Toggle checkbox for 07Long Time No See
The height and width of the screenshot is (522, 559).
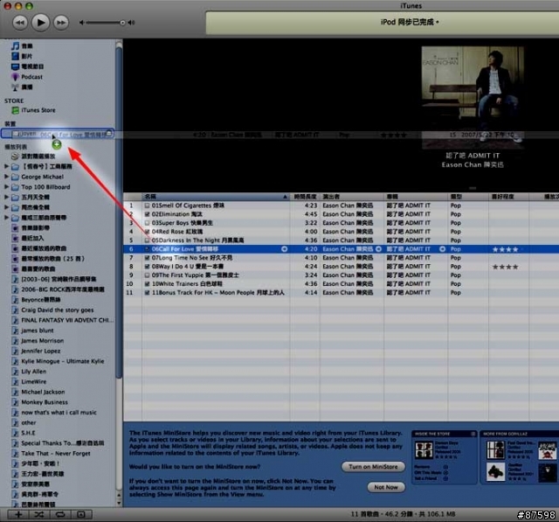point(147,258)
